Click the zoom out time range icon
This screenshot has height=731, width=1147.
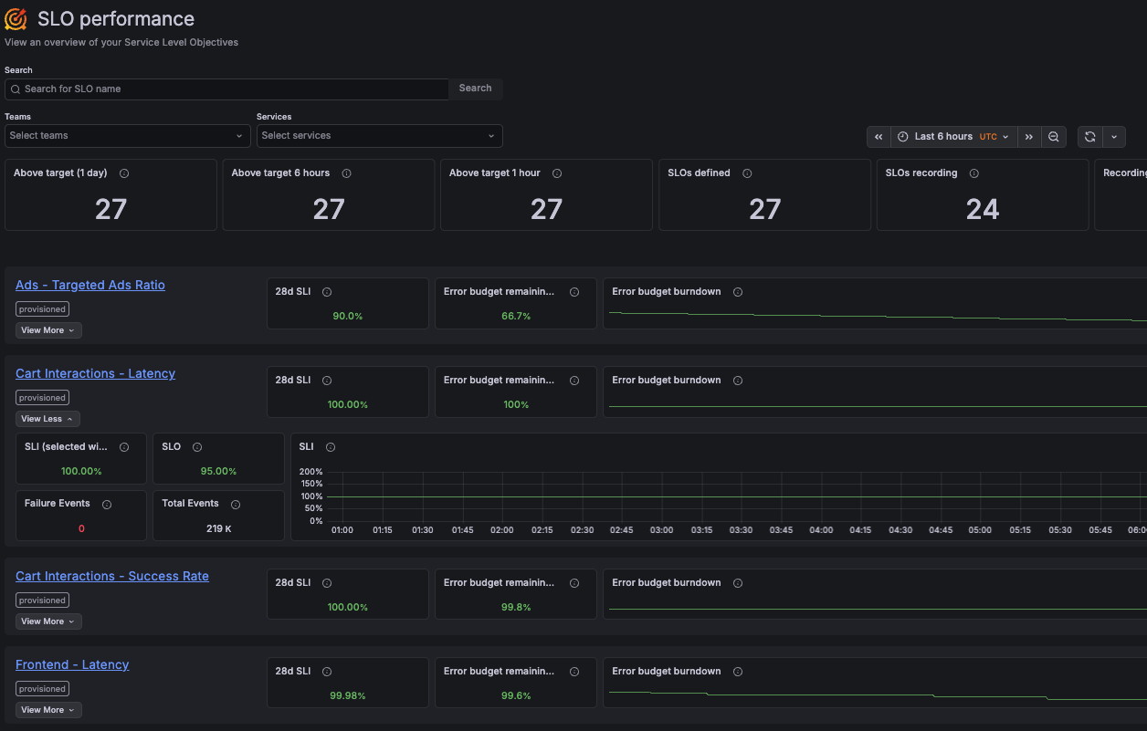(1053, 137)
